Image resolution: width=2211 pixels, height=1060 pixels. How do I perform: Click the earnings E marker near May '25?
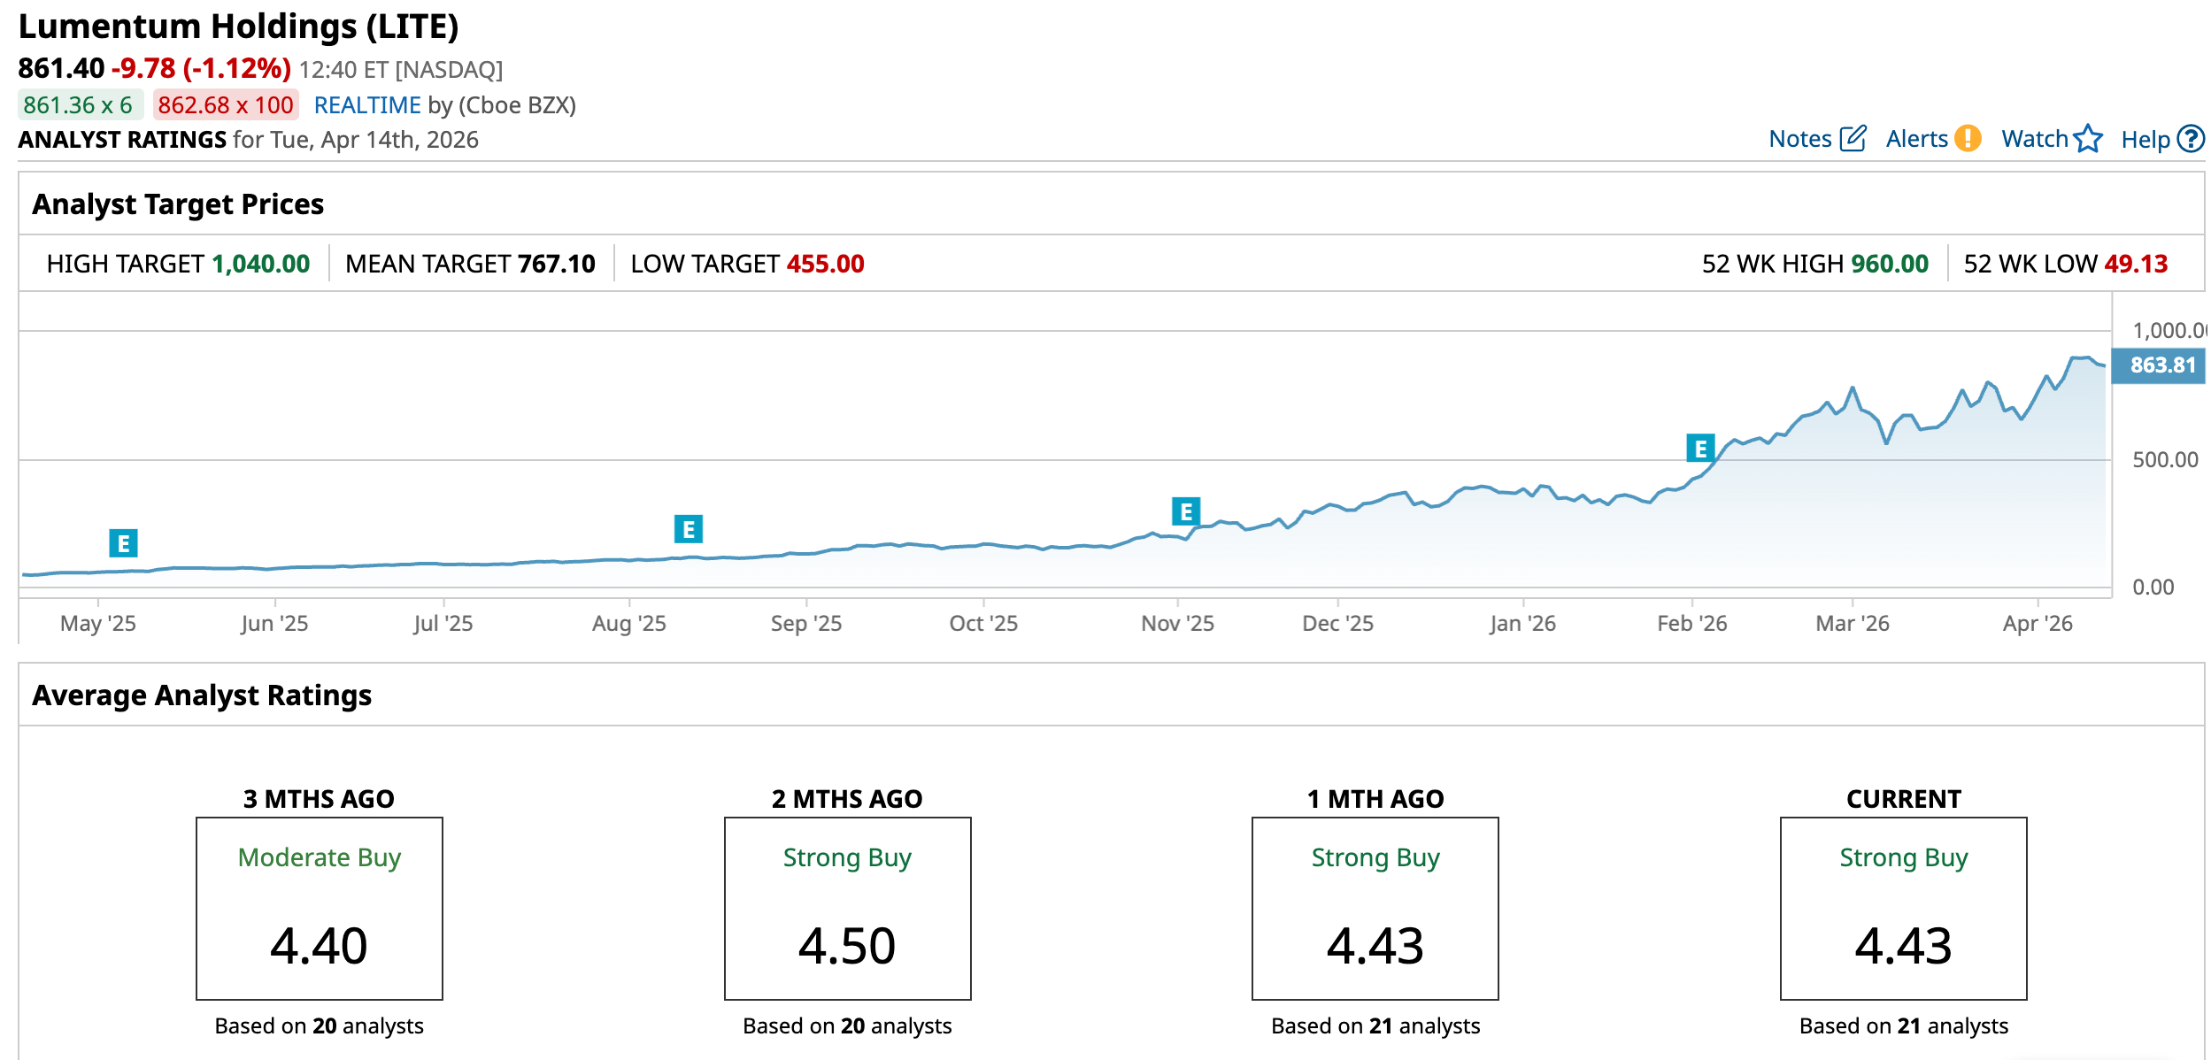click(x=123, y=543)
